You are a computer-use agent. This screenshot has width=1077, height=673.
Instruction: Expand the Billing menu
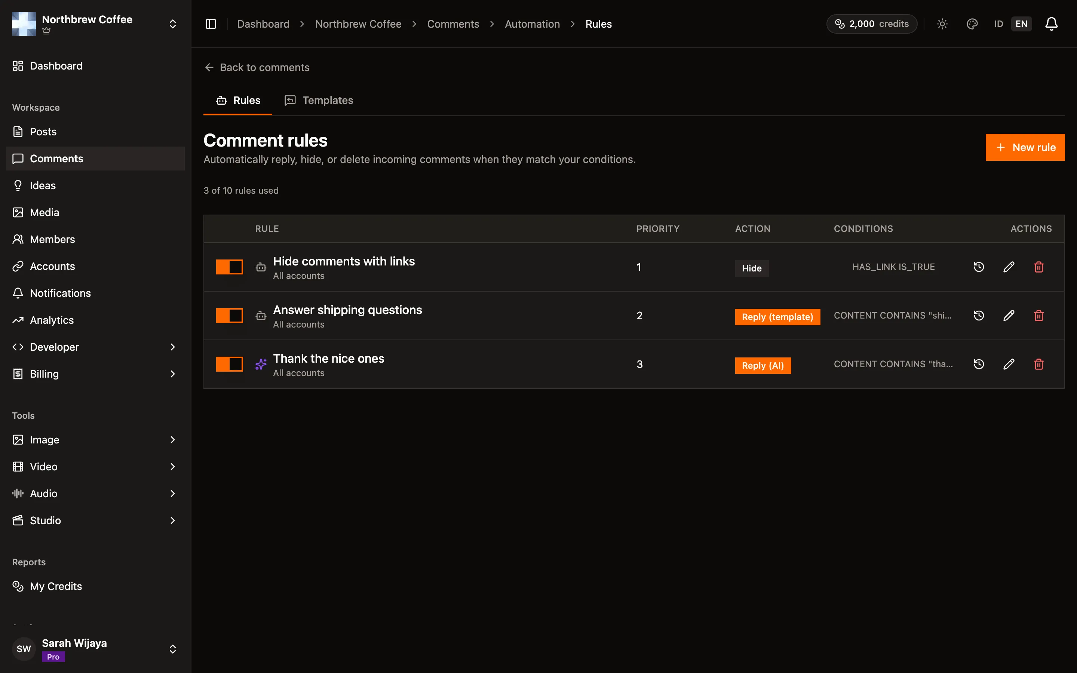click(95, 374)
